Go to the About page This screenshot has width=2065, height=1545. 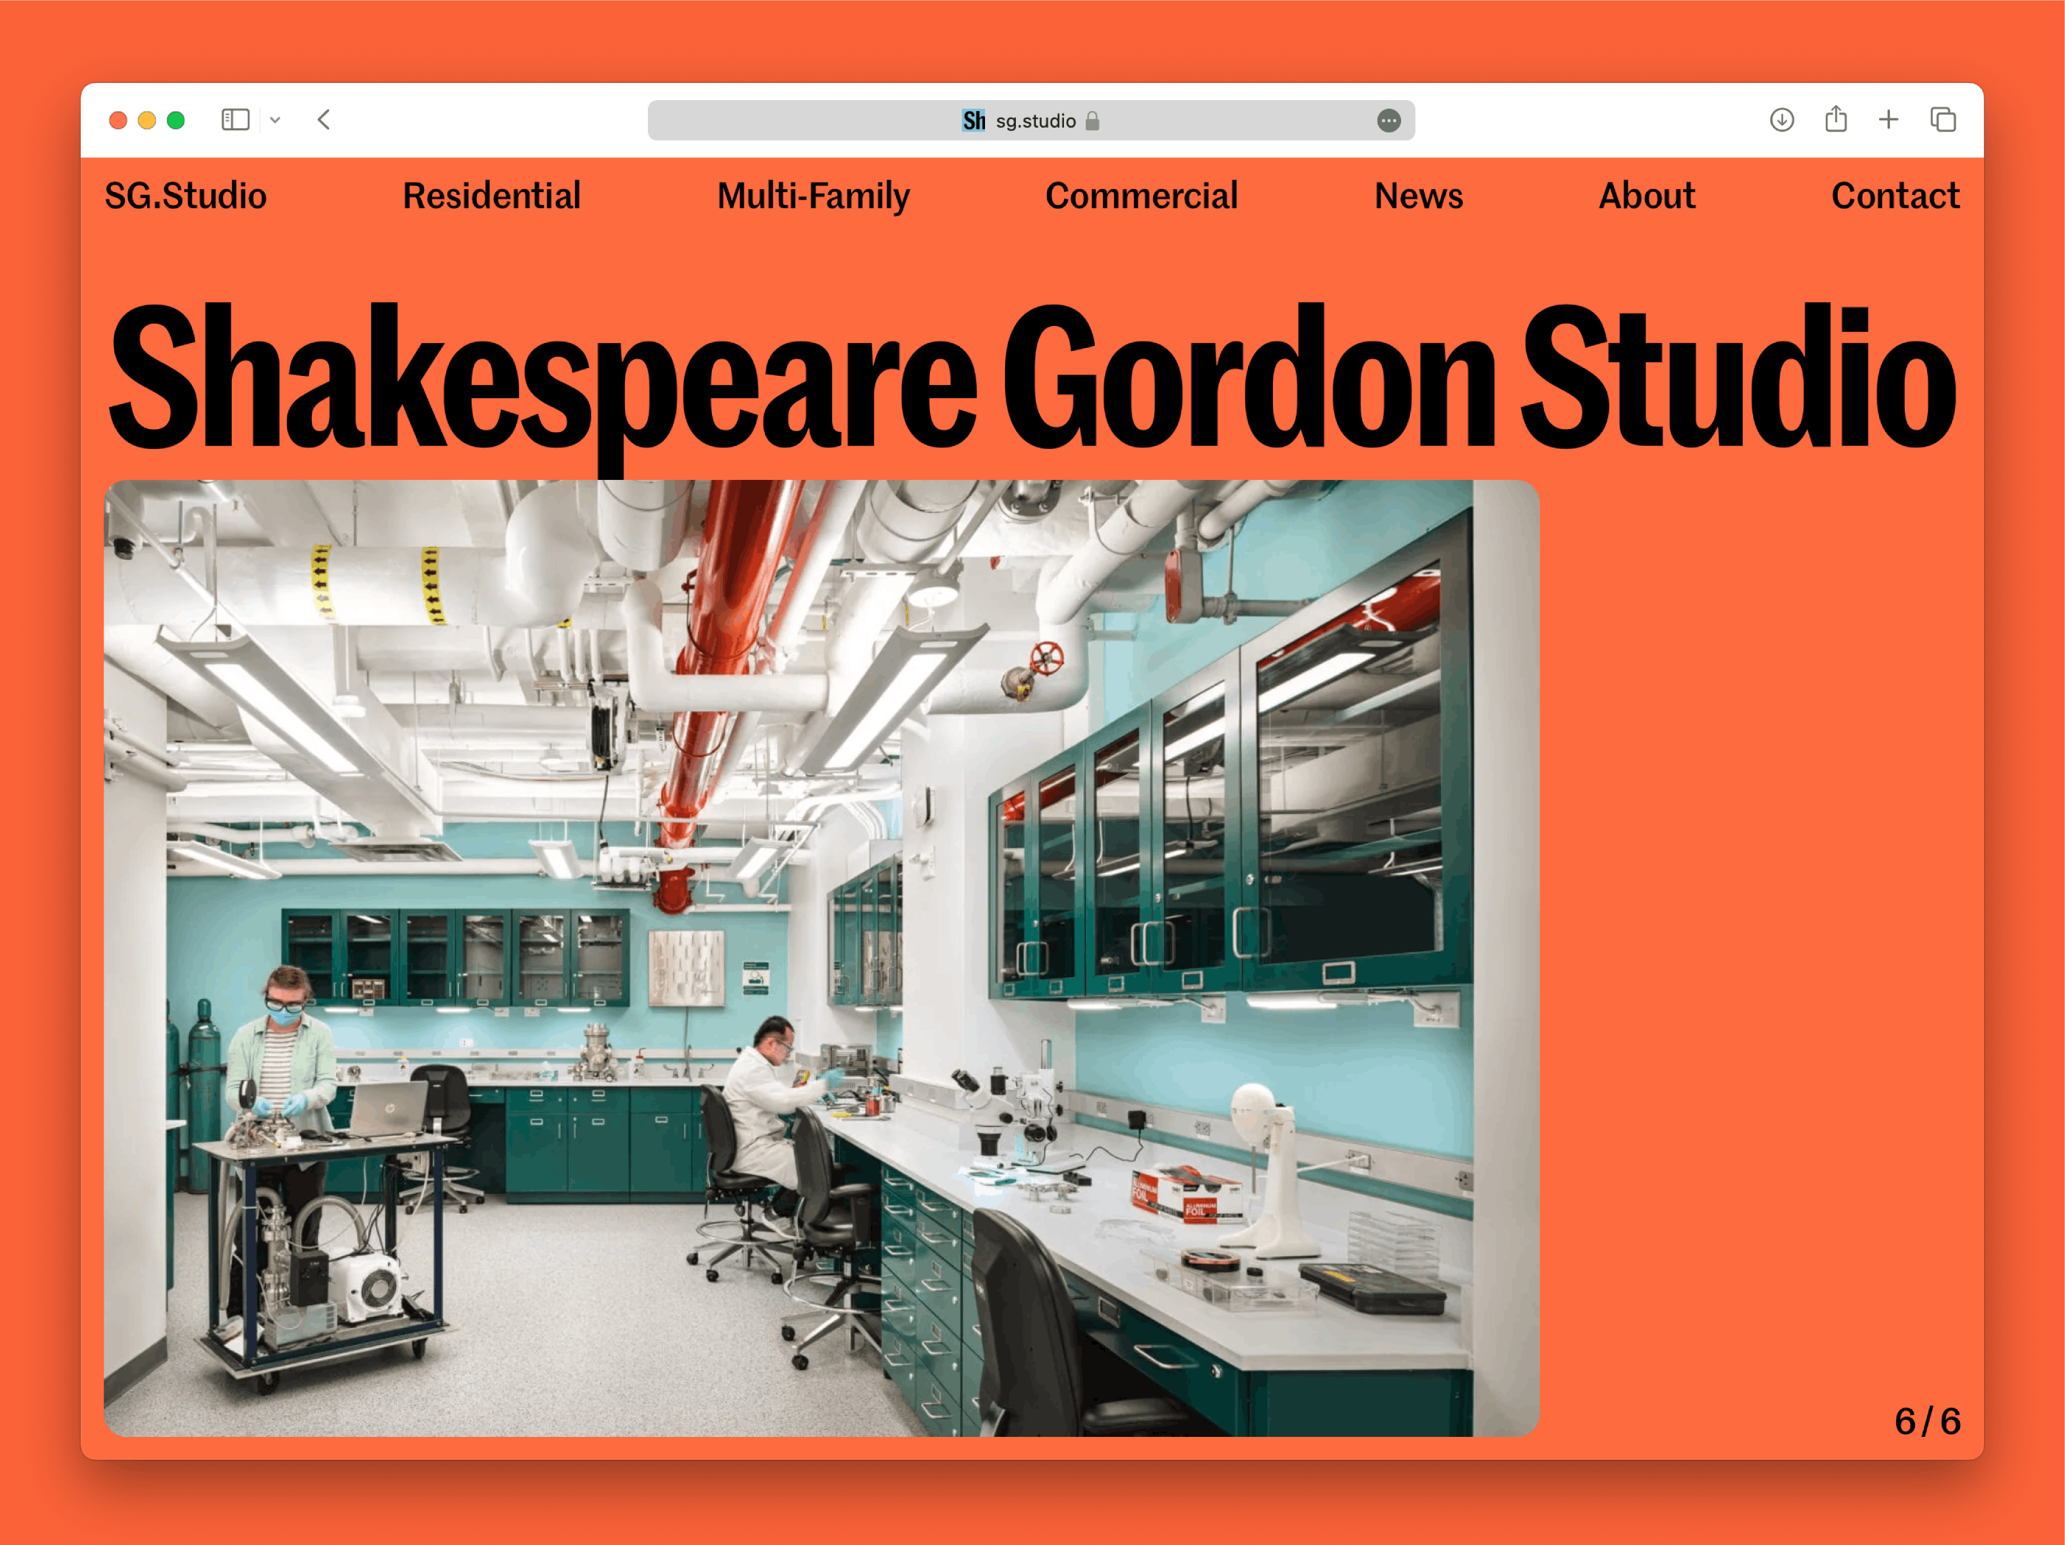(1647, 196)
